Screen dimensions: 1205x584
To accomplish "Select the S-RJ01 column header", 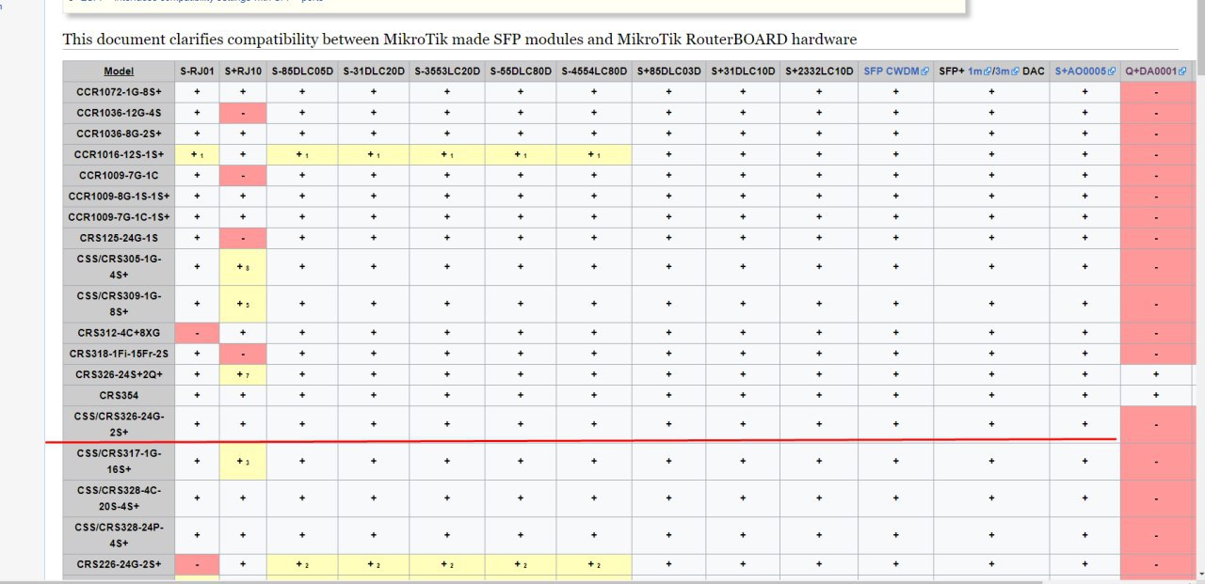I will [197, 71].
